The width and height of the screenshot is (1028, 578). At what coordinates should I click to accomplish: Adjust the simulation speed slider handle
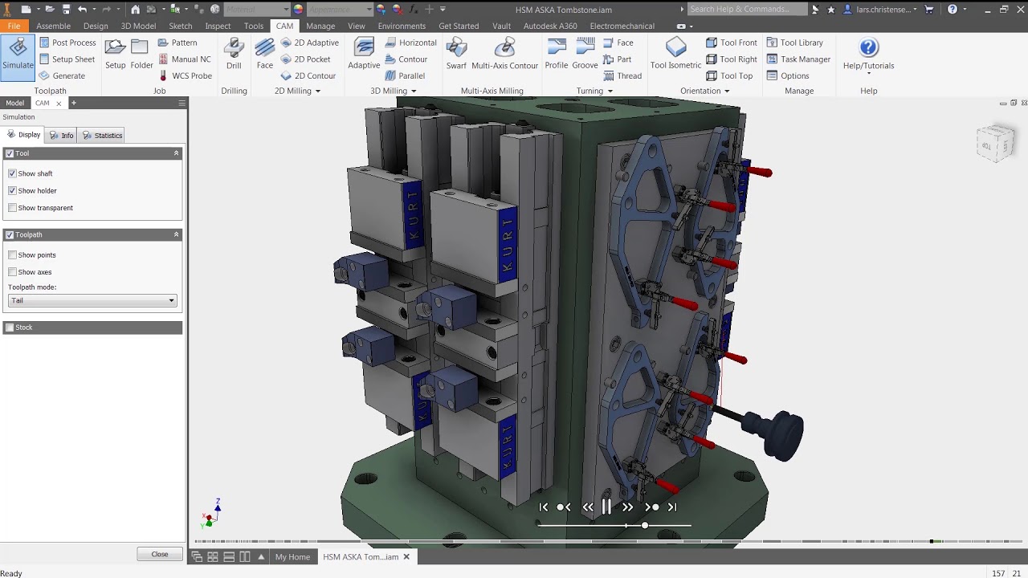(x=645, y=525)
